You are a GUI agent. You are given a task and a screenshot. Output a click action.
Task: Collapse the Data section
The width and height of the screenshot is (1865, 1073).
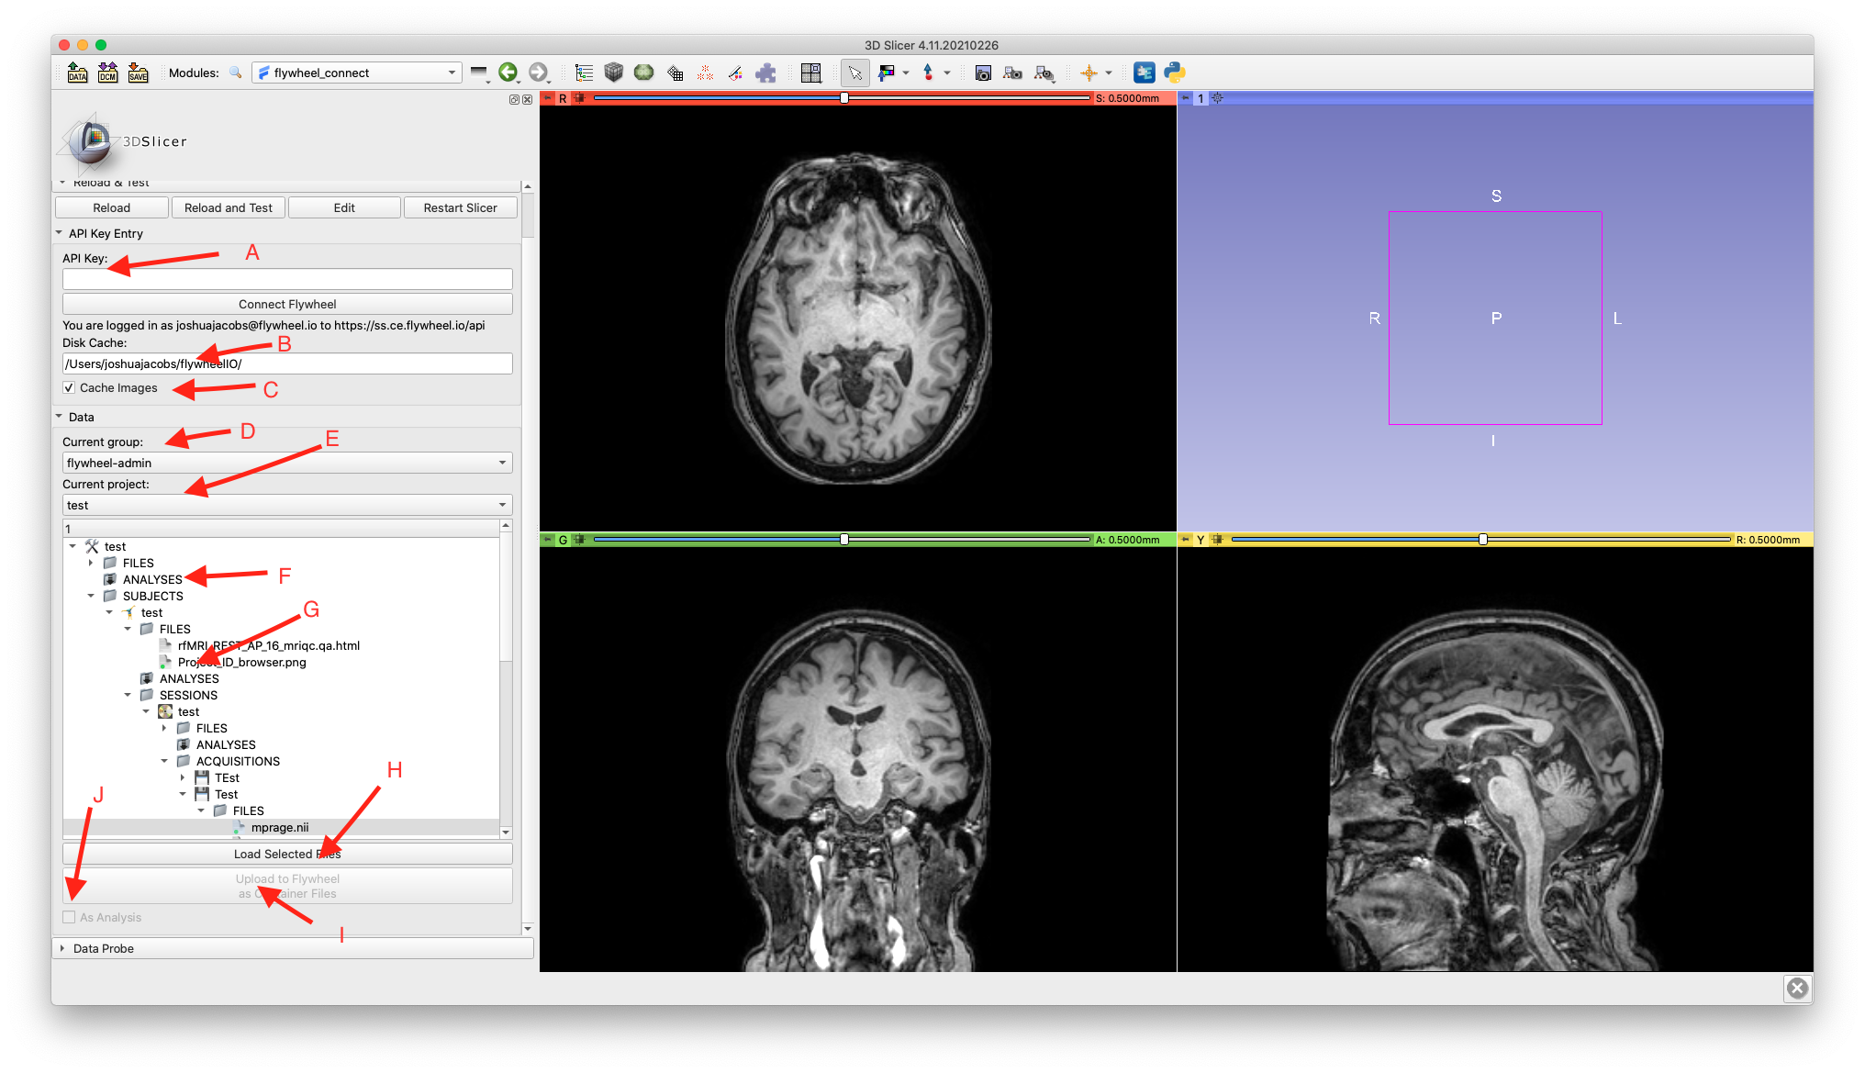click(60, 417)
